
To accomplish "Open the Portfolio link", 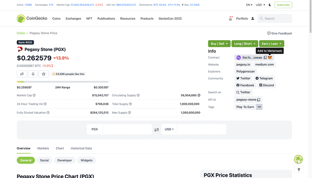I will click(242, 18).
